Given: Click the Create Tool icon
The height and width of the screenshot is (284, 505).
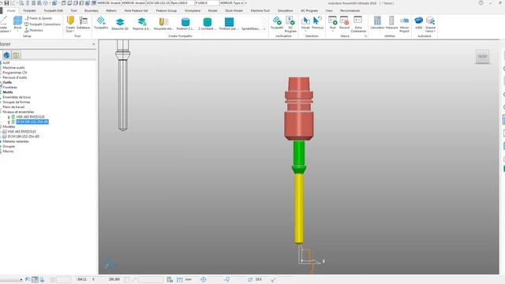Looking at the screenshot, I should coord(70,21).
